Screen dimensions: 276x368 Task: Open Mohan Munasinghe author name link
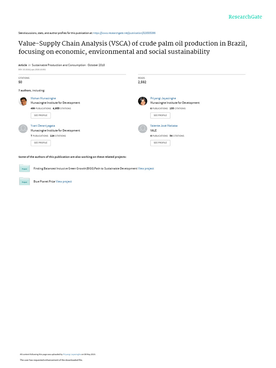[43, 98]
